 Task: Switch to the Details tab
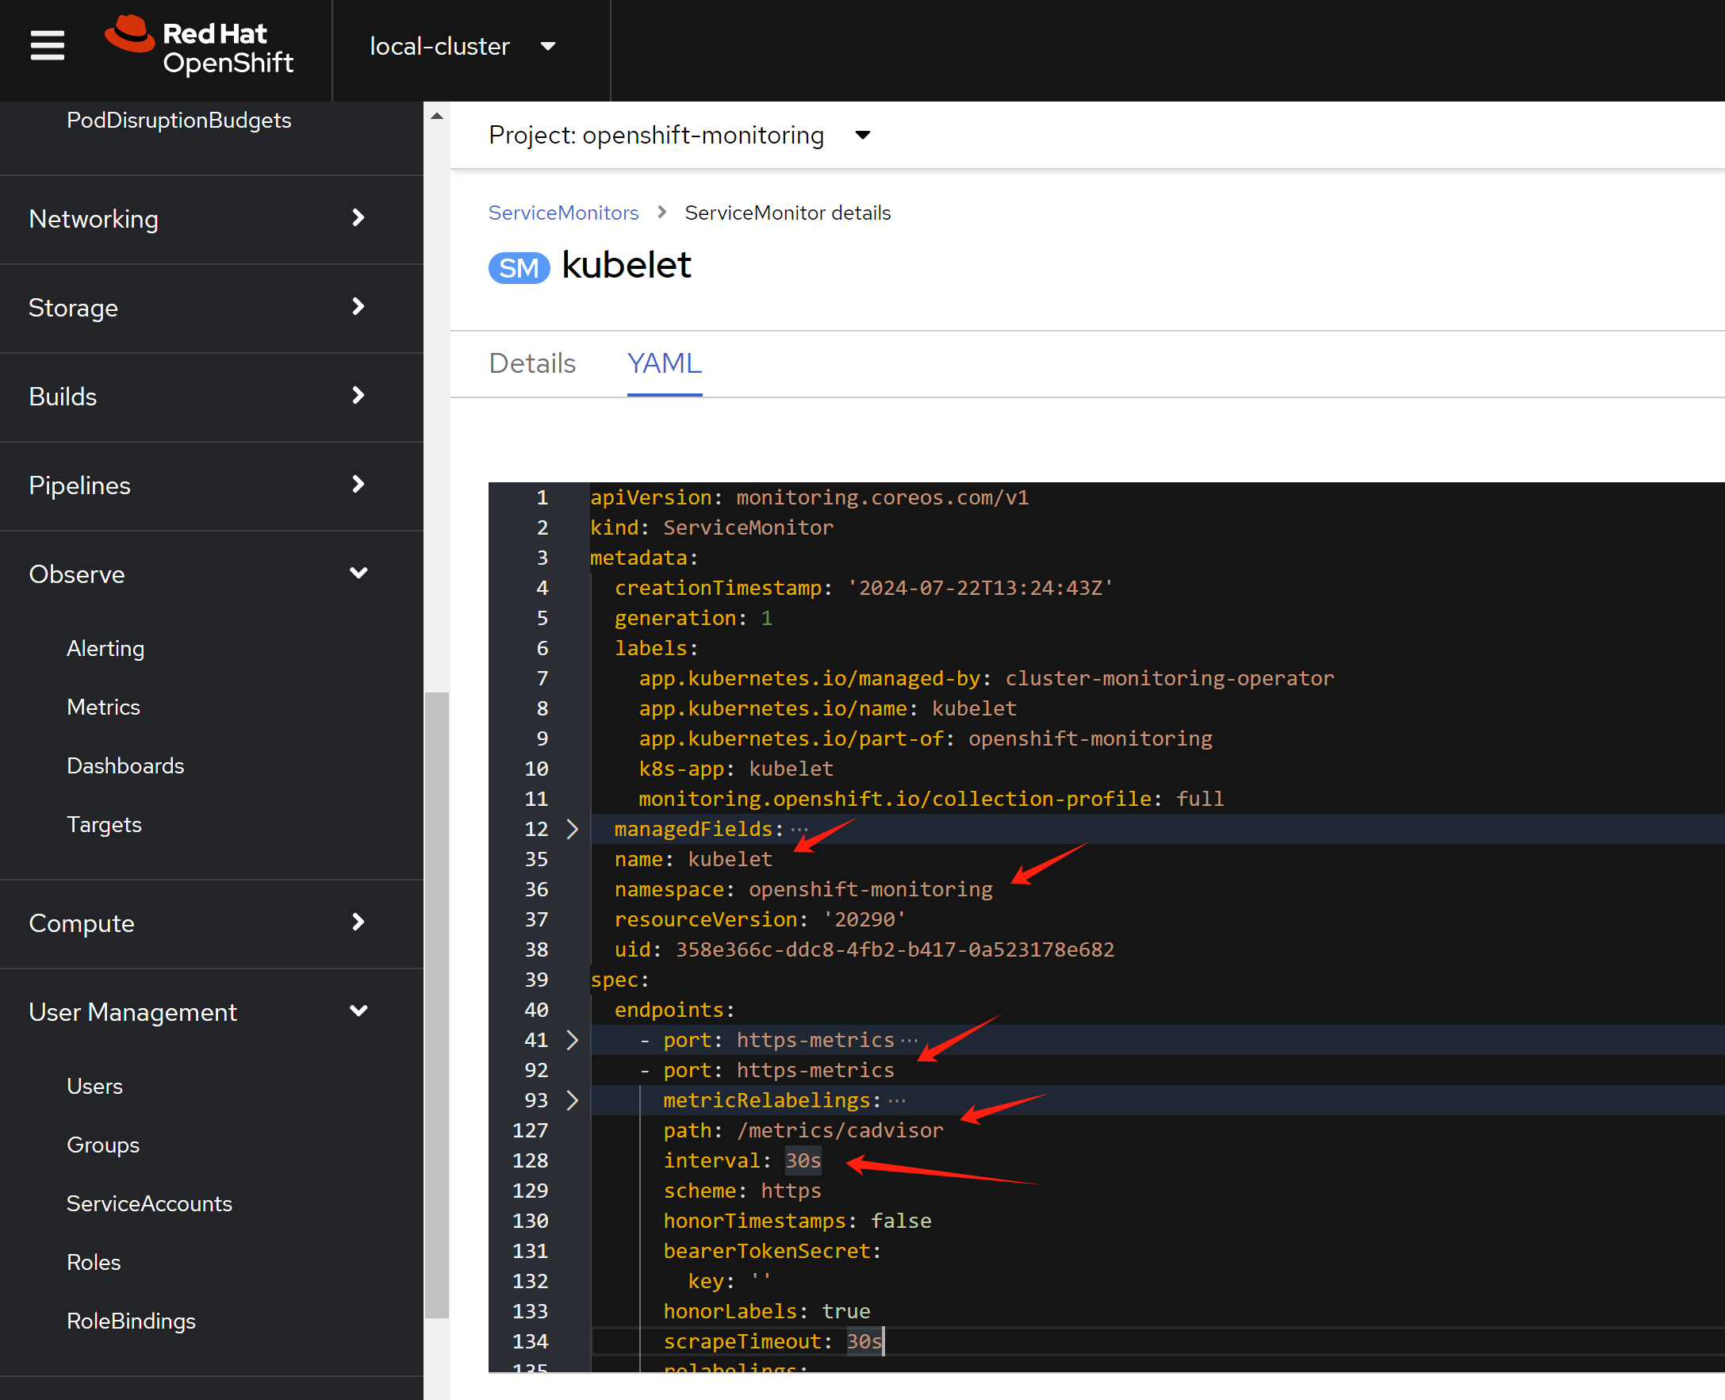[x=531, y=364]
